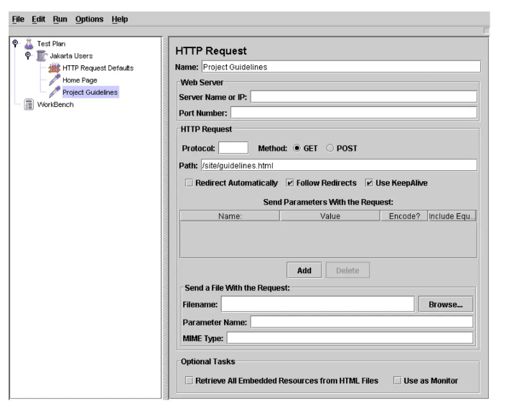Screen dimensions: 509x403
Task: Click the Home Page sampler pipette icon
Action: (55, 80)
